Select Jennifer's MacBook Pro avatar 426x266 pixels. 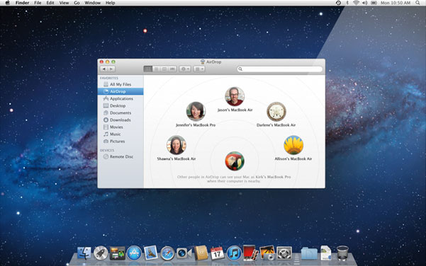196,111
